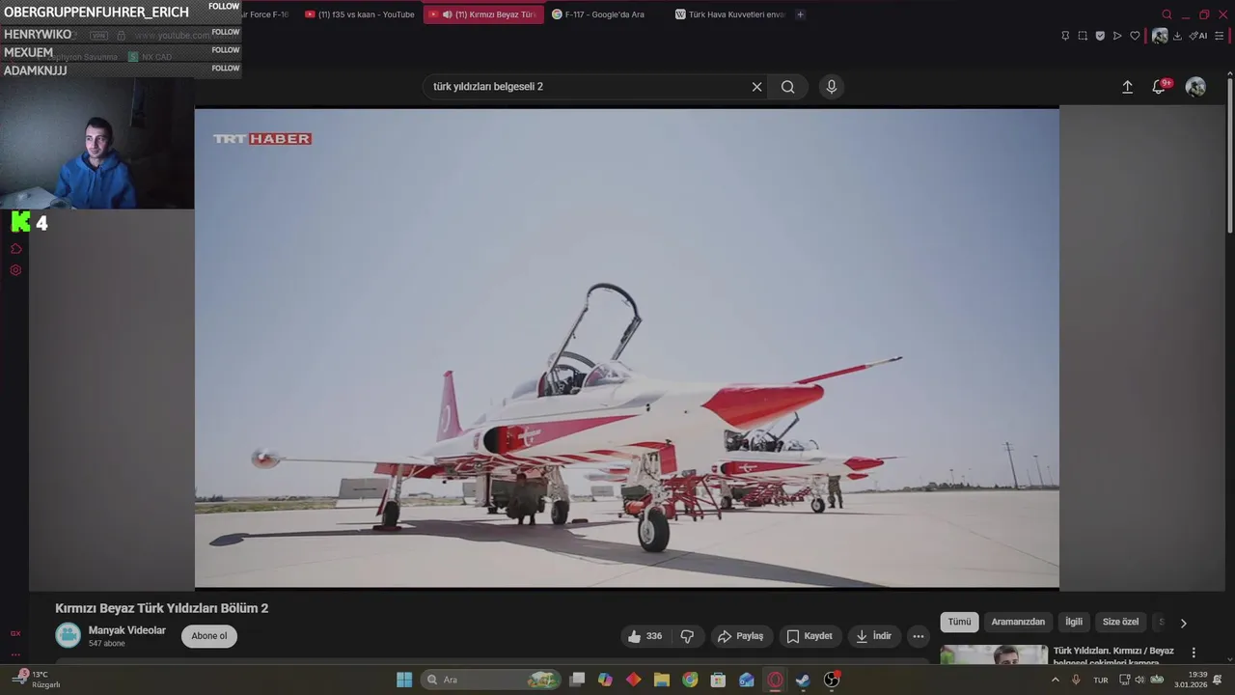Switch to the Türk Hava Kuvvetleri Wikipedia tab
This screenshot has height=695, width=1235.
point(730,14)
